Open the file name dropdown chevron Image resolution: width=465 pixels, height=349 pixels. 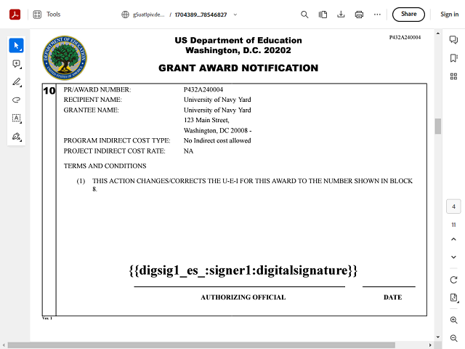(x=235, y=15)
